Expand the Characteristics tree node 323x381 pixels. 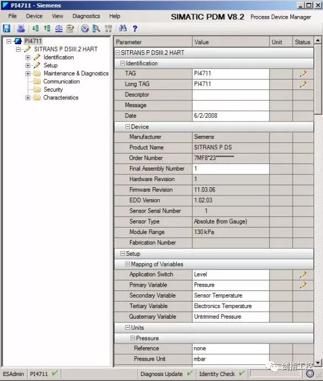(x=28, y=98)
